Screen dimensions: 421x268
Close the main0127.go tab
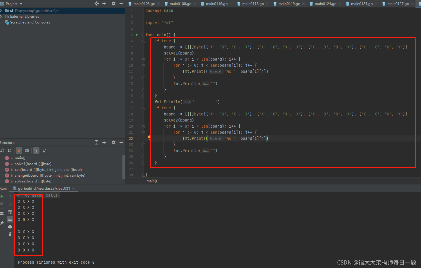412,4
